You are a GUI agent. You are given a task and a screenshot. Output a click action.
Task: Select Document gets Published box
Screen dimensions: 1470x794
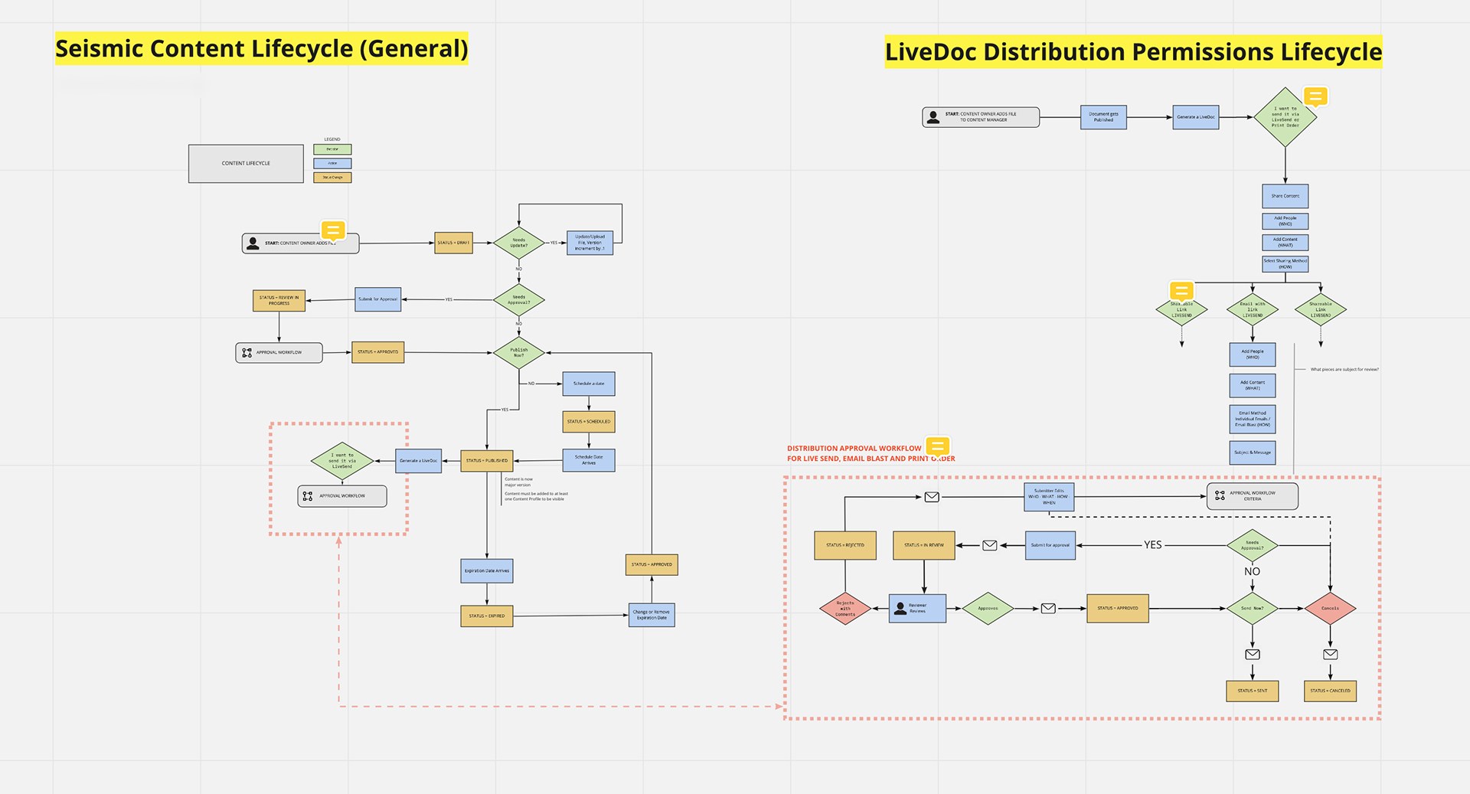click(1103, 117)
